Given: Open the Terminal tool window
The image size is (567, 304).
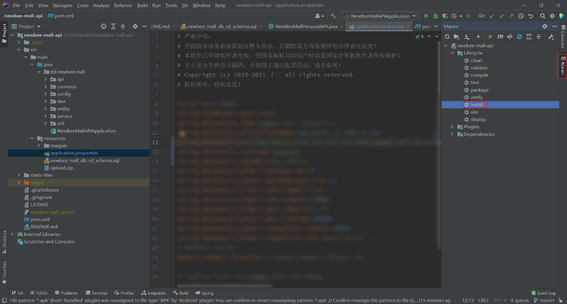Looking at the screenshot, I should pyautogui.click(x=96, y=293).
